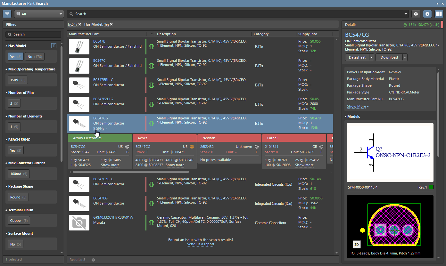
Task: Sort by the Description column header
Action: click(167, 34)
